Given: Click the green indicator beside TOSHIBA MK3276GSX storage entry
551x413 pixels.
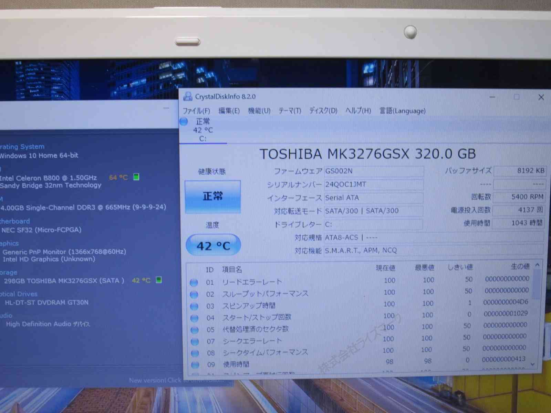Looking at the screenshot, I should (159, 280).
